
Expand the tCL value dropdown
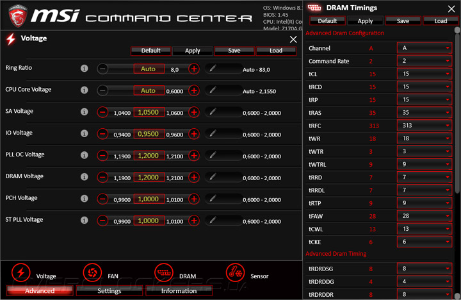tap(425, 74)
